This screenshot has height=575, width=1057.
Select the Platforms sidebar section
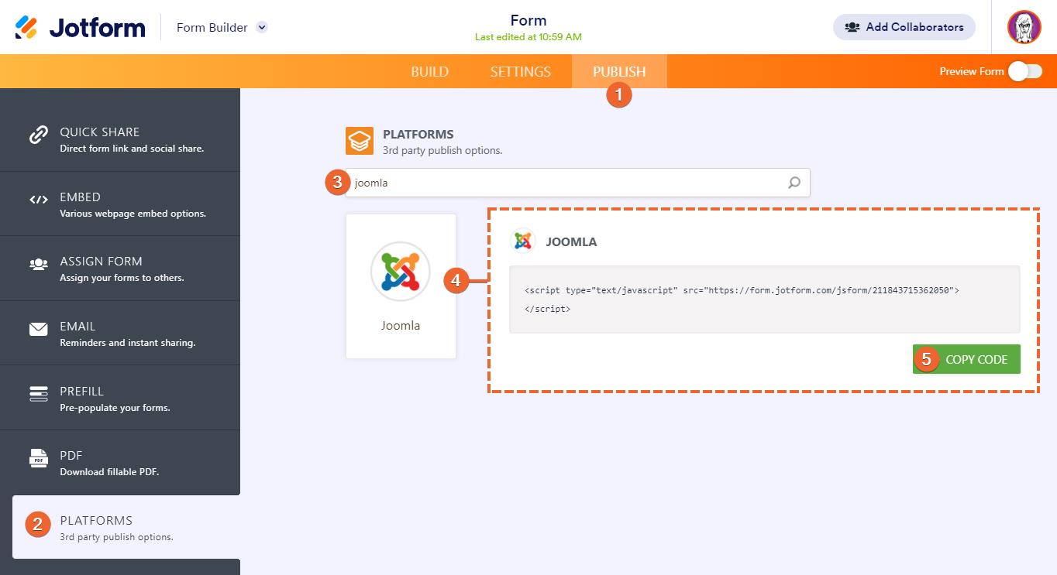(126, 528)
